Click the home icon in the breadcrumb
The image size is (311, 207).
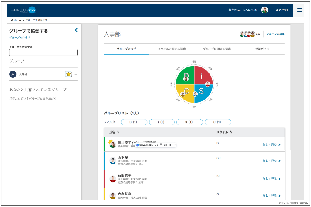[x=12, y=20]
